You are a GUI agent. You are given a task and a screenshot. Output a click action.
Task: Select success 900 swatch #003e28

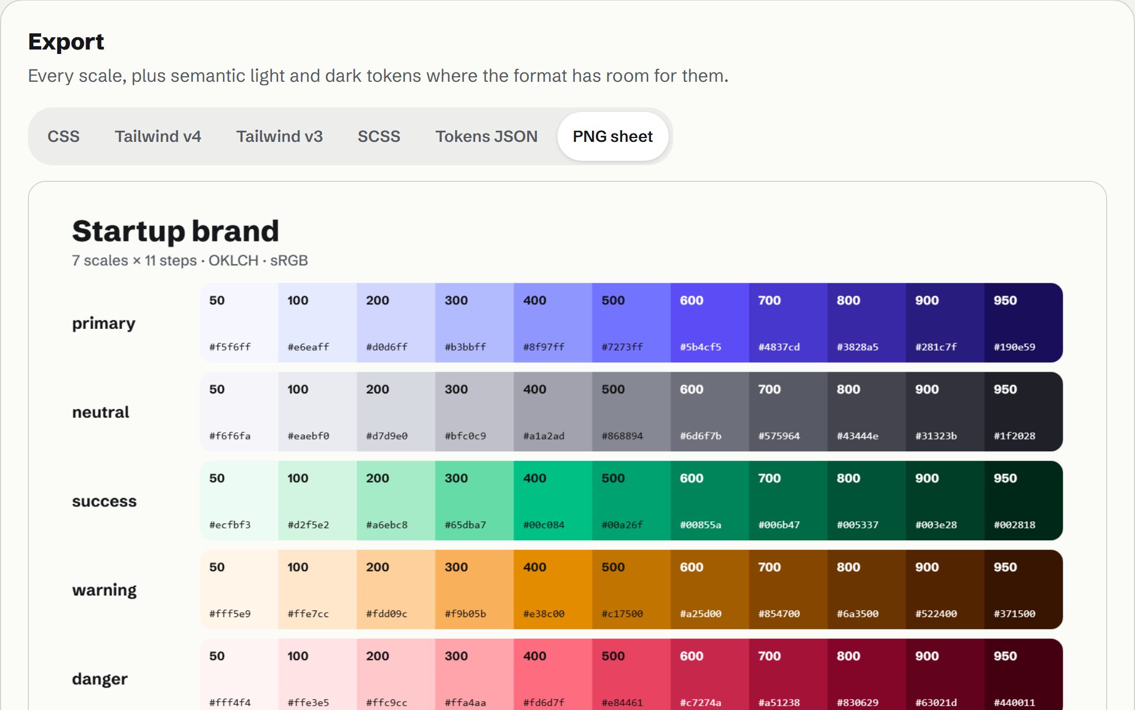click(x=945, y=501)
